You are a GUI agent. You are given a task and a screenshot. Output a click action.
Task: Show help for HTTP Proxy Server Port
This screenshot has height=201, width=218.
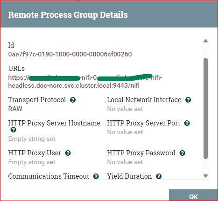click(187, 123)
